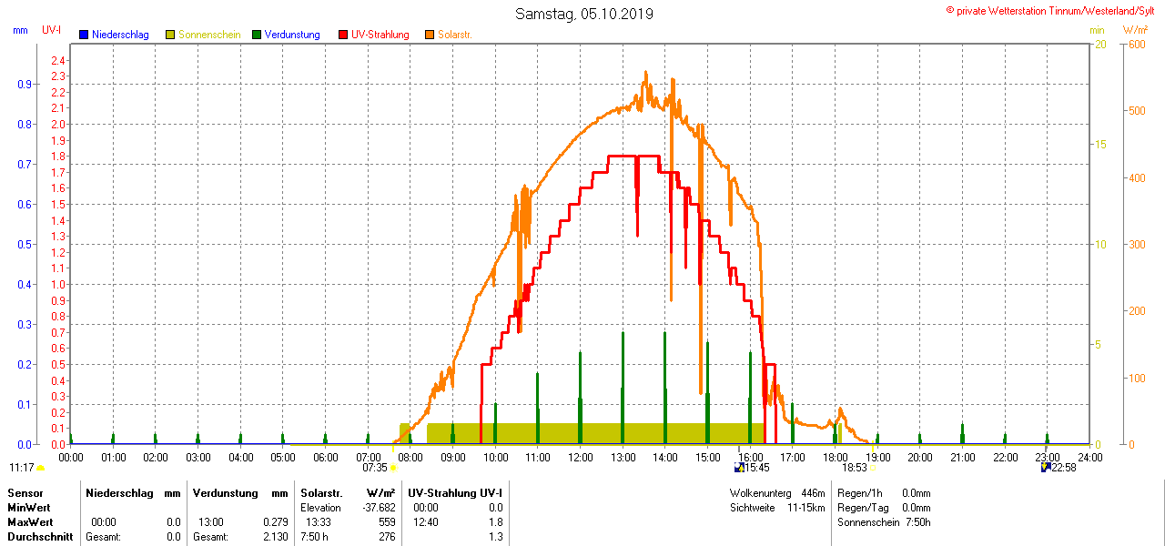The image size is (1165, 546).
Task: Click the orange Solarstr. legend swatch
Action: 430,35
